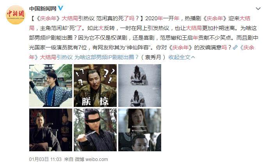Screen dimensions: 265x168
Task: Click the 中国新闻网 account name
Action: [x=43, y=9]
